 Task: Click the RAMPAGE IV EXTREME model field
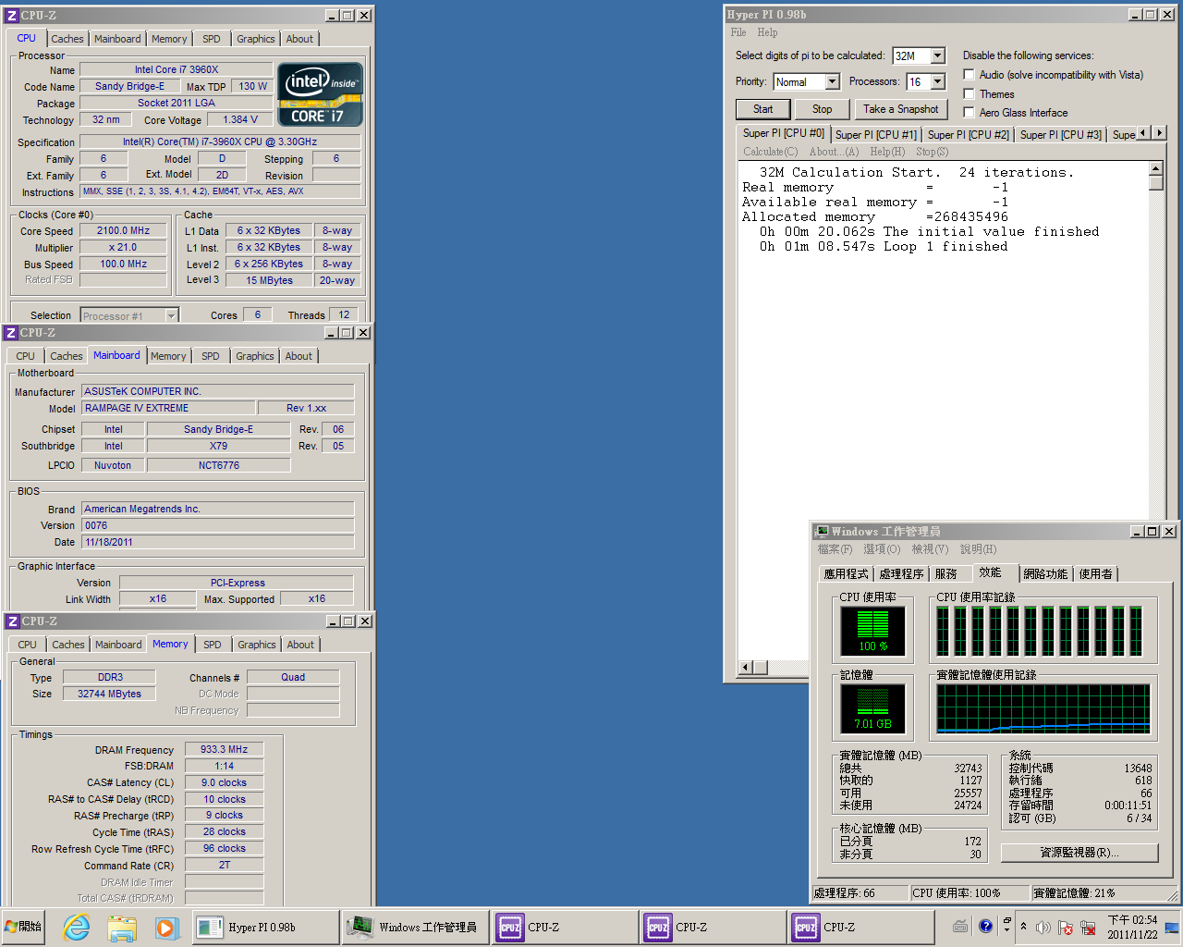pyautogui.click(x=168, y=408)
